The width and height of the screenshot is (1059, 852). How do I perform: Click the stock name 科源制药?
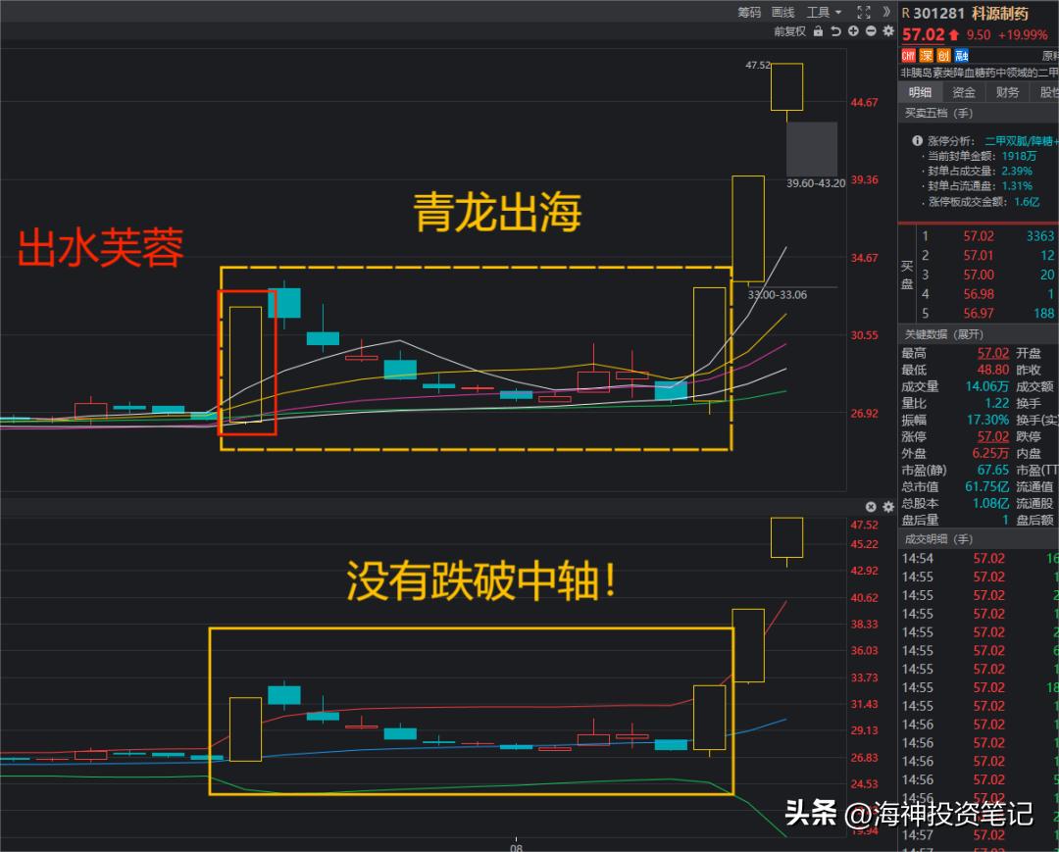click(1000, 14)
